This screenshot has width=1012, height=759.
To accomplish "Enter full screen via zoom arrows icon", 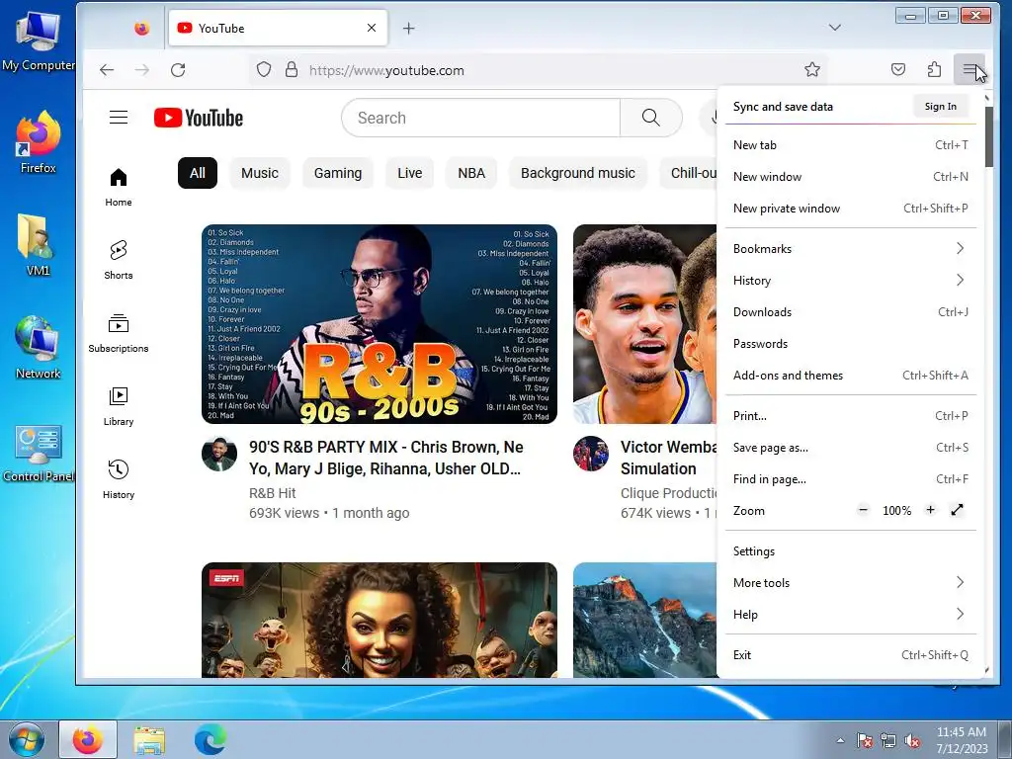I will [x=957, y=510].
